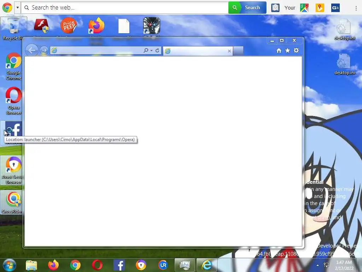This screenshot has height=272, width=362.
Task: Open the folded map icon in the toolbar
Action: coord(275,8)
